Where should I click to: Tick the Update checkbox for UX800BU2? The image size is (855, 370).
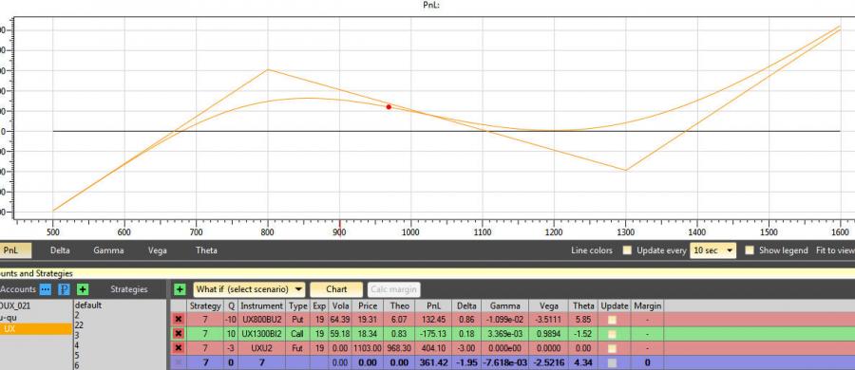[x=613, y=320]
